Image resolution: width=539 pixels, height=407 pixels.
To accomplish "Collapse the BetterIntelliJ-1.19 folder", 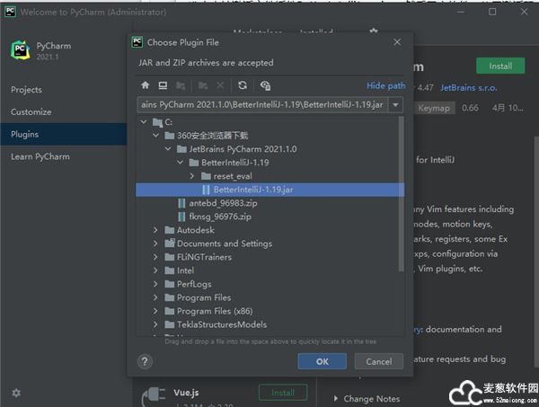I will click(181, 163).
